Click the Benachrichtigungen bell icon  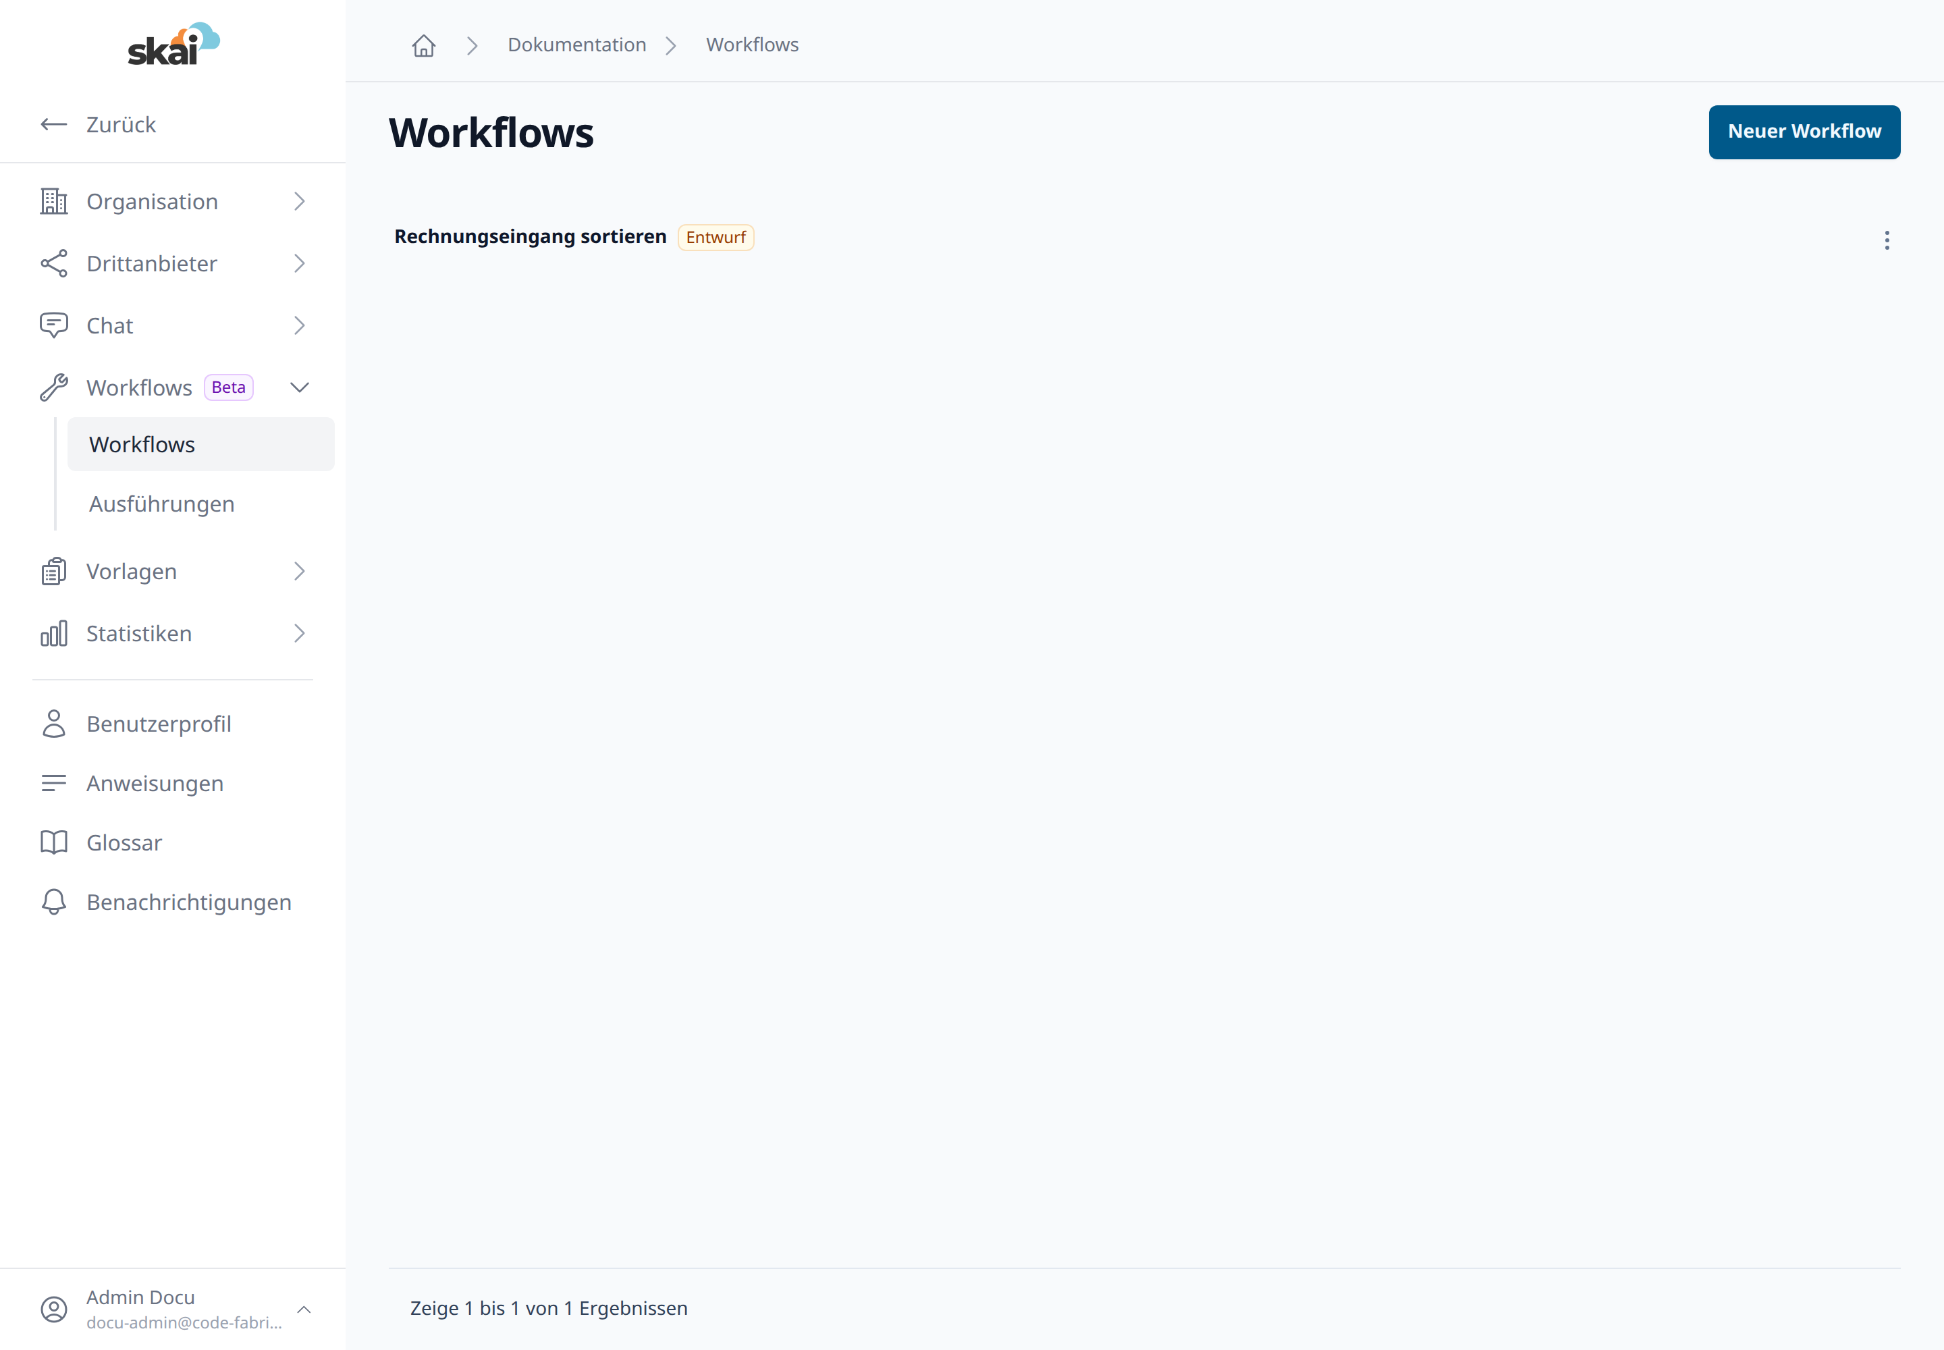tap(53, 902)
